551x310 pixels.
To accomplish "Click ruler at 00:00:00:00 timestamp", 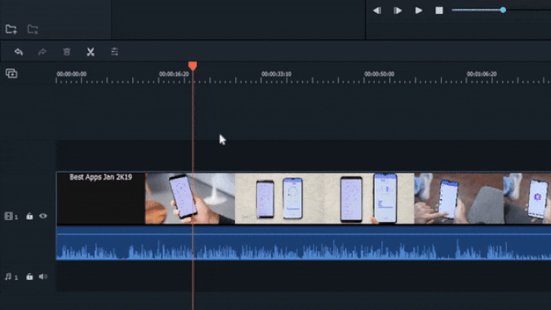I will 71,74.
